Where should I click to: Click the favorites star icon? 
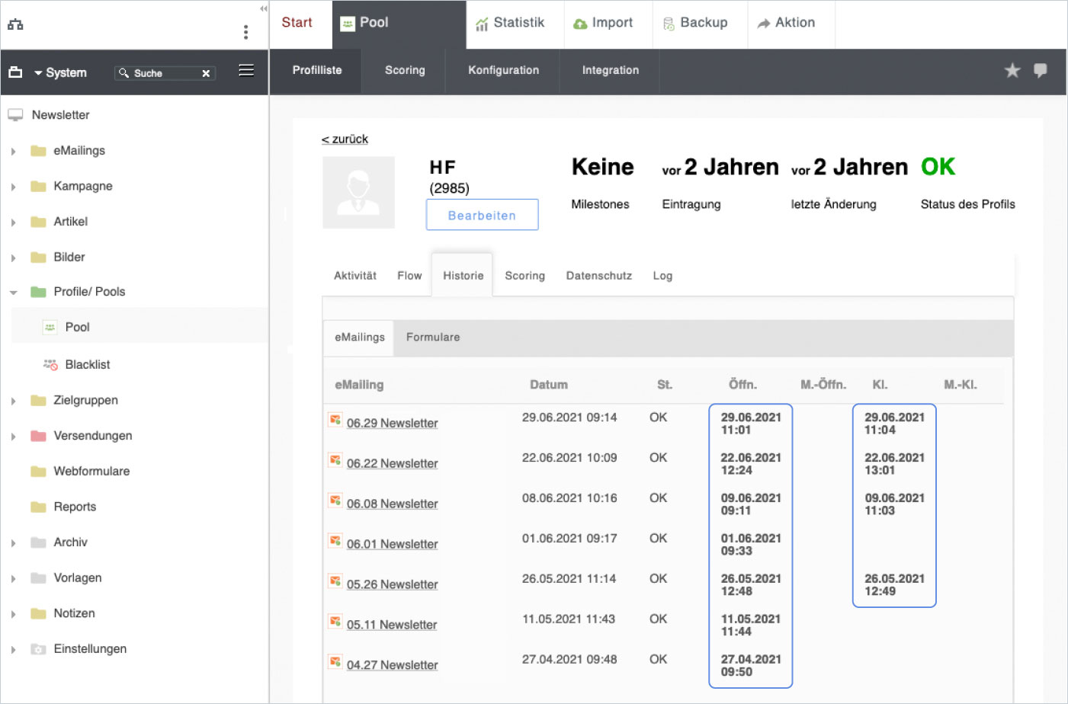[x=1012, y=71]
